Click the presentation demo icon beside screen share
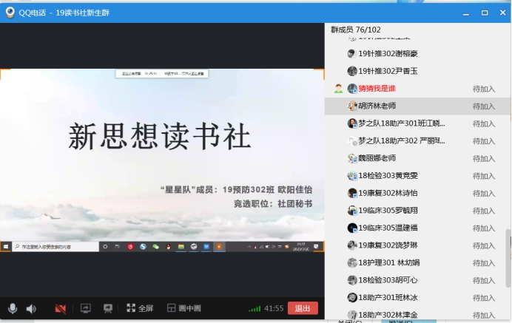Viewport: 512px width, 323px height. click(108, 308)
